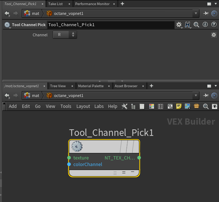Open node help question mark icon
The height and width of the screenshot is (202, 219).
pos(214,25)
